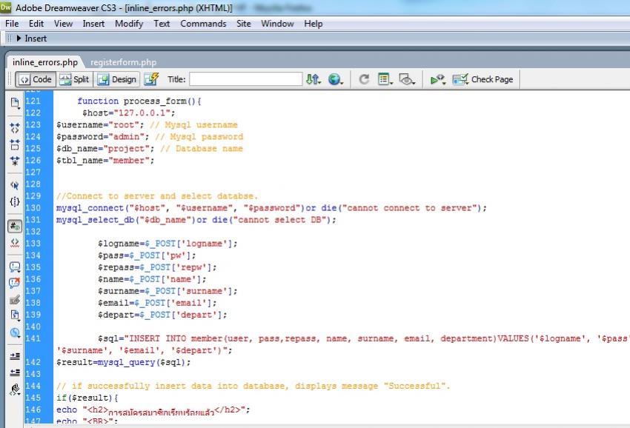
Task: Click the Wrap Tag icon
Action: [15, 300]
